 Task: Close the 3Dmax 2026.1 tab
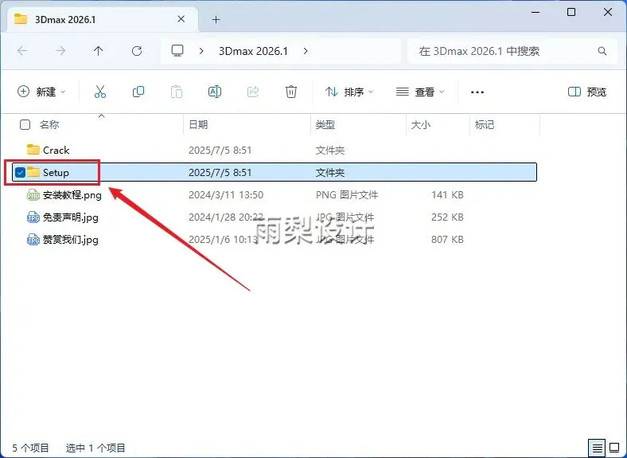pos(181,19)
